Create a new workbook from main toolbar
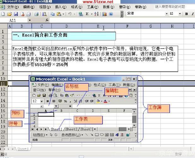Image resolution: width=195 pixels, height=158 pixels. tap(3, 14)
